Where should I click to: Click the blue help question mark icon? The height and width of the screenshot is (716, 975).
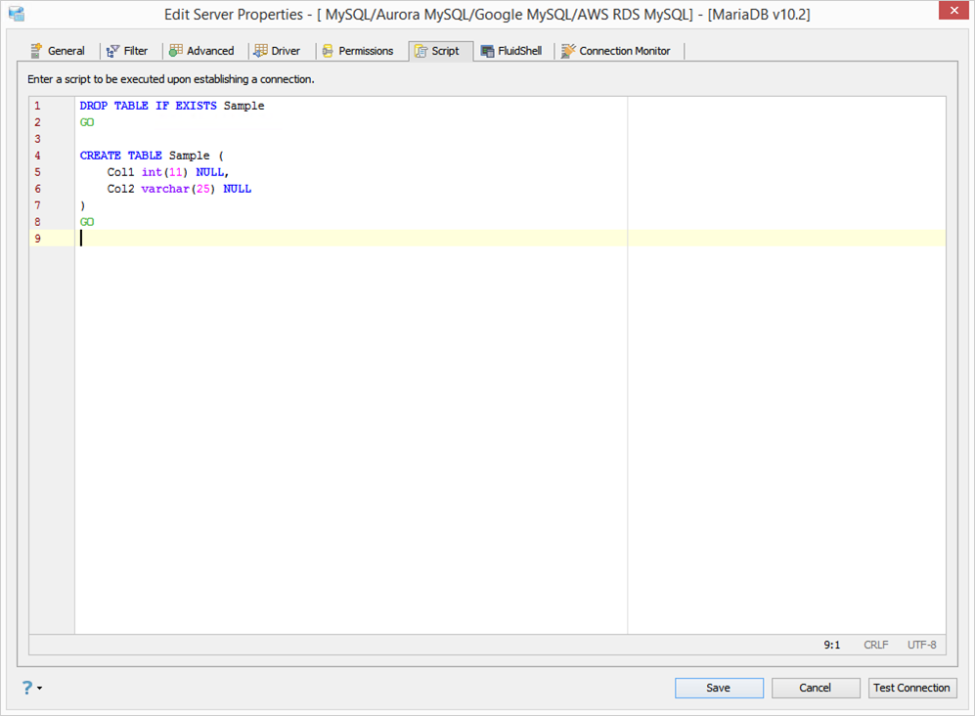27,688
